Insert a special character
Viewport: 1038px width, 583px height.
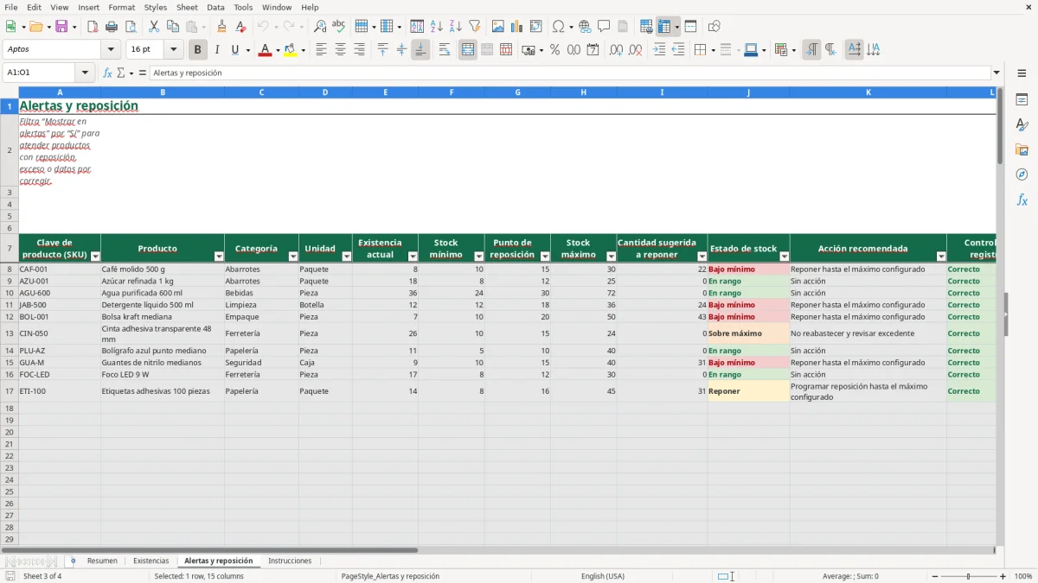(x=558, y=27)
